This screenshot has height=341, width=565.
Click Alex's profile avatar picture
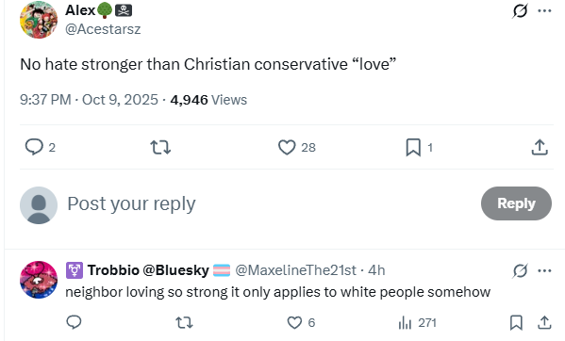click(39, 20)
